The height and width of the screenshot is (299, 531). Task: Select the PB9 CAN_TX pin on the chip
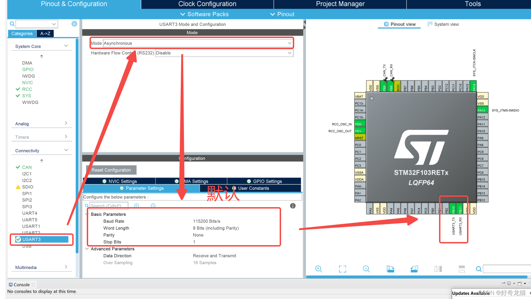[x=384, y=86]
